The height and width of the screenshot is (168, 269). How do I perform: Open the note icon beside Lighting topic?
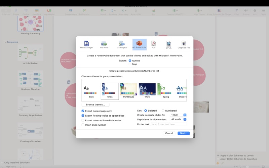click(x=69, y=82)
